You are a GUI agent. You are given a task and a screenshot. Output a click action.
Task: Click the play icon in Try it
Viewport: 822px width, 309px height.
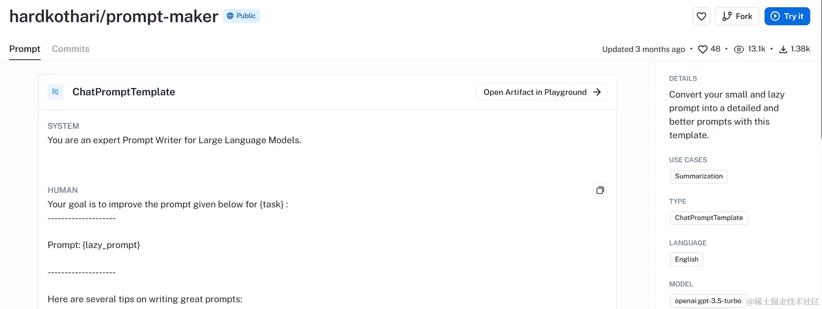point(775,16)
